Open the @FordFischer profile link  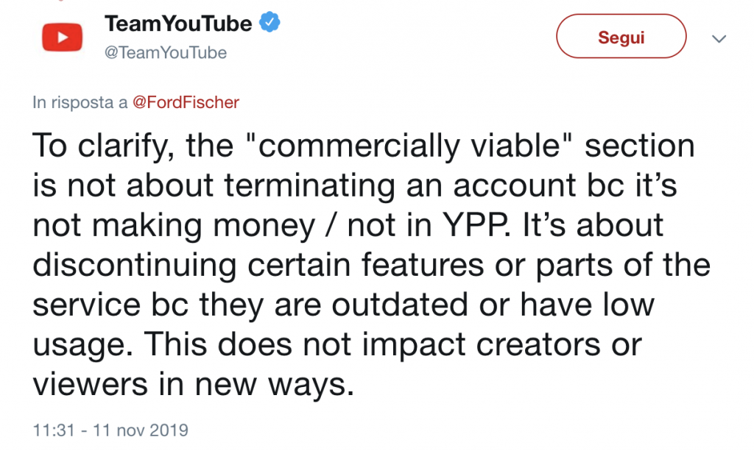point(186,102)
